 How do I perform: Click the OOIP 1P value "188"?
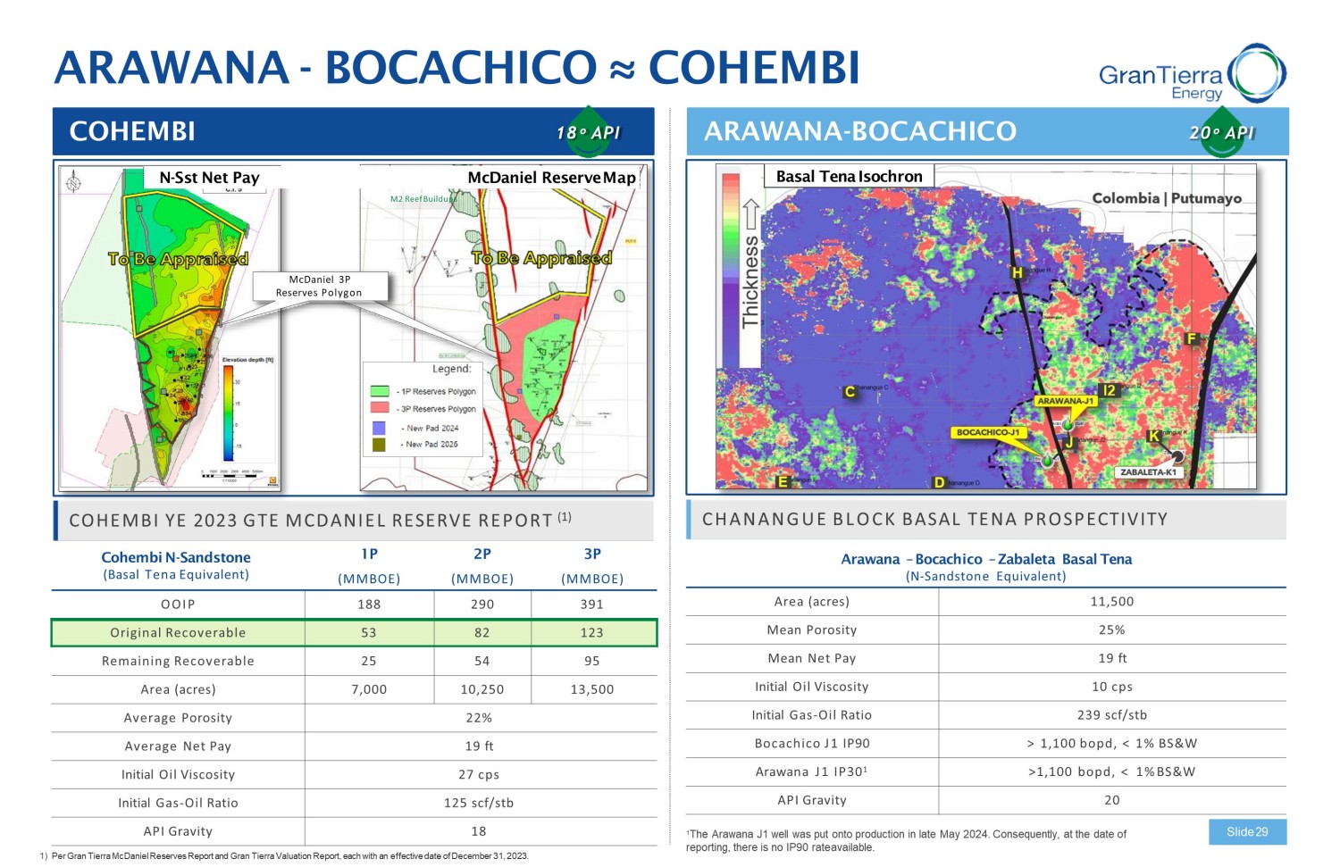[369, 604]
